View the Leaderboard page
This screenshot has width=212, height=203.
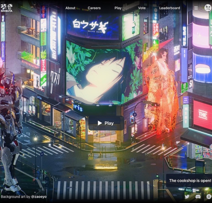pyautogui.click(x=170, y=8)
